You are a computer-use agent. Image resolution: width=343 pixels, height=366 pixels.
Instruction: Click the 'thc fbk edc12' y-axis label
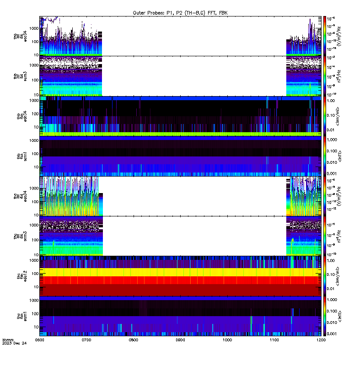pyautogui.click(x=21, y=276)
